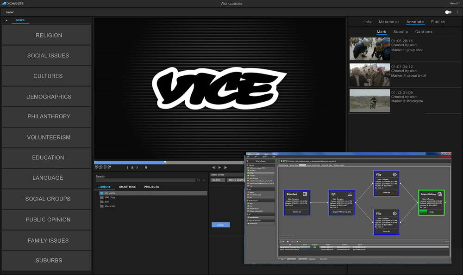Switch to the SMARTBINS tab

pos(127,187)
